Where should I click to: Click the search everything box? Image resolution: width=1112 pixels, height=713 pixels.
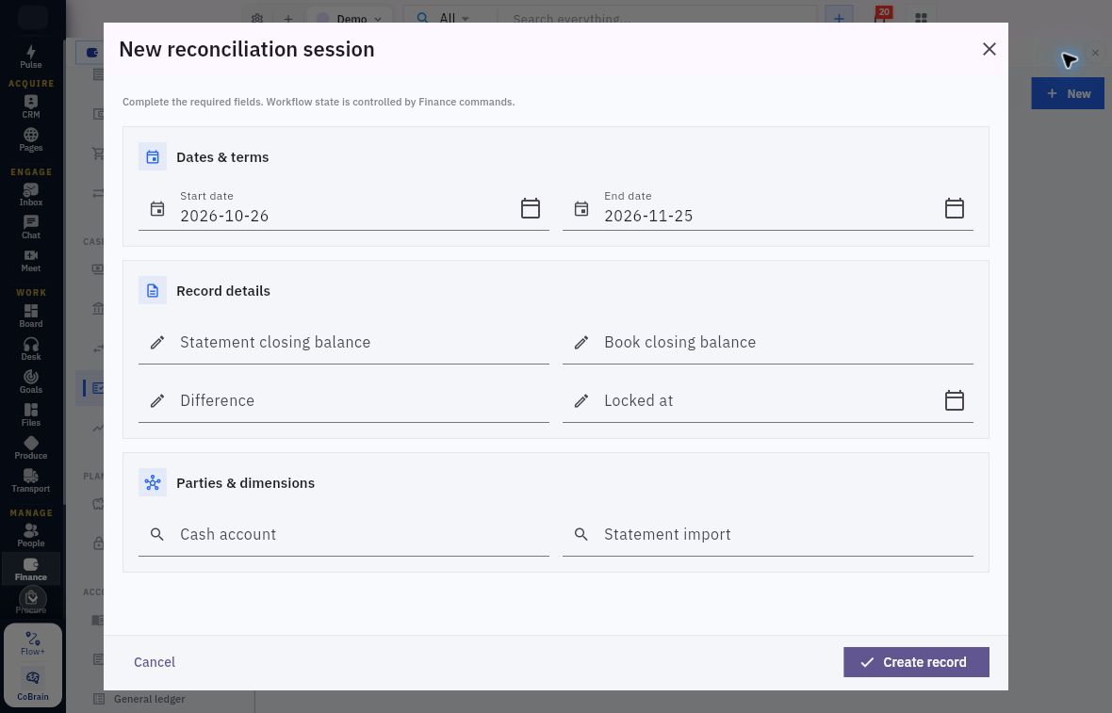(x=657, y=19)
